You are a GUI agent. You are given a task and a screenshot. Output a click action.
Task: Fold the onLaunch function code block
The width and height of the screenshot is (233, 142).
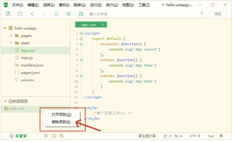pos(81,44)
